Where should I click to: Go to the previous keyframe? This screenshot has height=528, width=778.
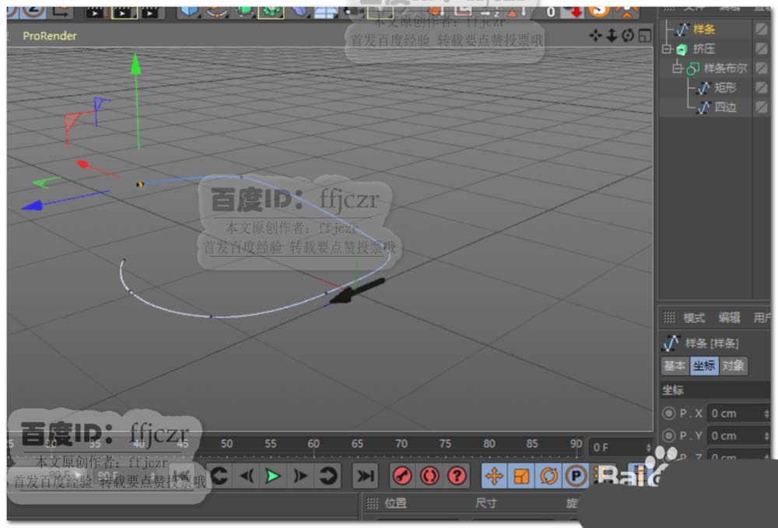point(220,476)
